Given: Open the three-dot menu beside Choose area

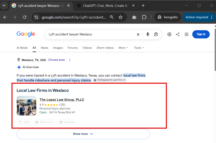Looking at the screenshot, I should [70, 60].
